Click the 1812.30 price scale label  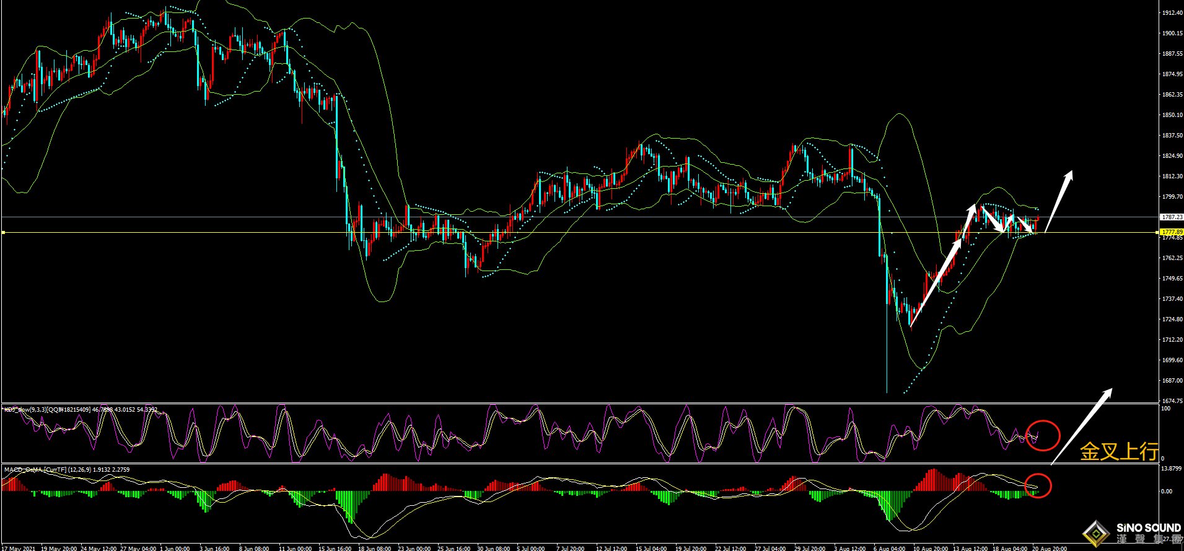1172,176
